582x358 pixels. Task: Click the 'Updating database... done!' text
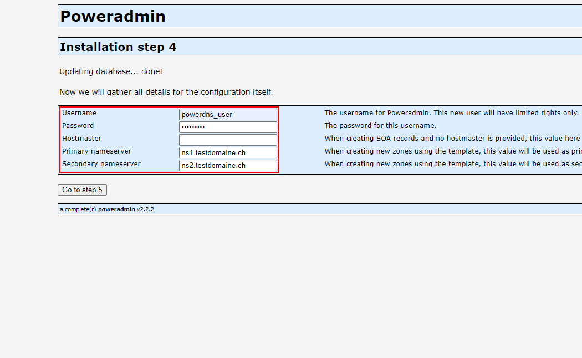pyautogui.click(x=111, y=71)
